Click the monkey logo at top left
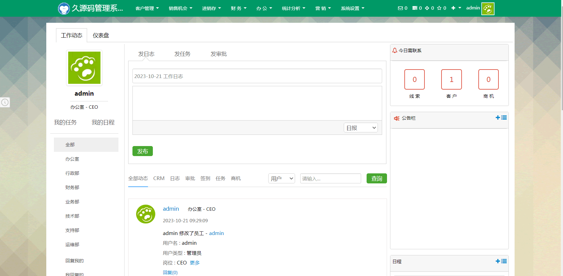The width and height of the screenshot is (563, 276). 64,9
